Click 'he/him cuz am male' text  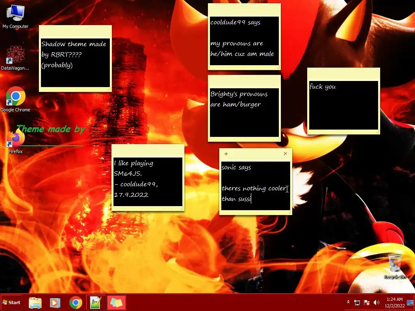[242, 54]
